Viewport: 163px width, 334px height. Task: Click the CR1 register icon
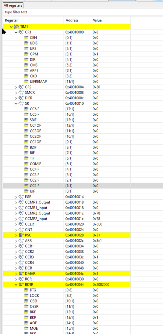[21, 32]
